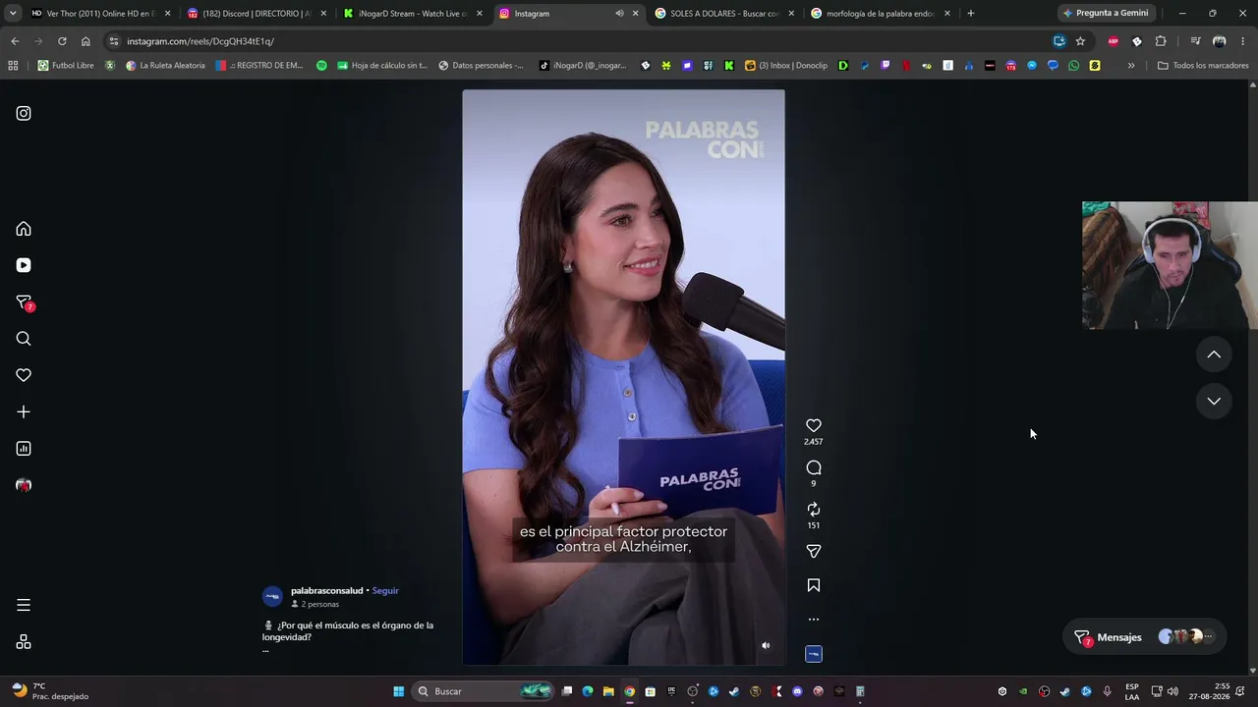Open Inbox Donoclip bookmark

click(x=786, y=66)
